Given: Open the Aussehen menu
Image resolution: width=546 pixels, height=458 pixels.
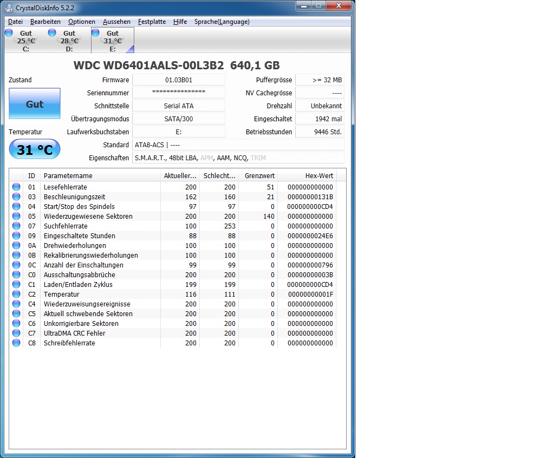Looking at the screenshot, I should tap(116, 22).
